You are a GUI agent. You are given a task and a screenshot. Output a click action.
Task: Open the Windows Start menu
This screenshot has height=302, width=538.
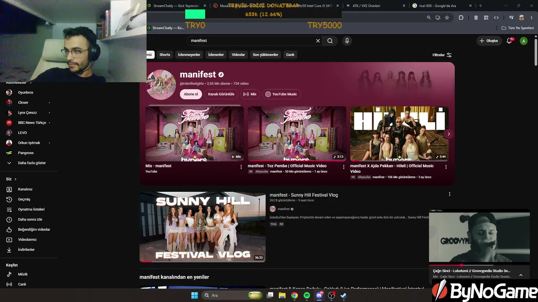195,295
